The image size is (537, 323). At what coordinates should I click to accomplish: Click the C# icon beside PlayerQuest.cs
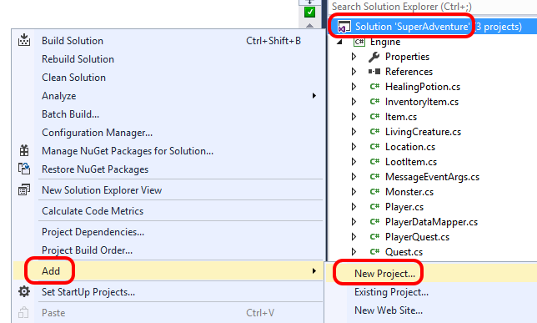374,236
